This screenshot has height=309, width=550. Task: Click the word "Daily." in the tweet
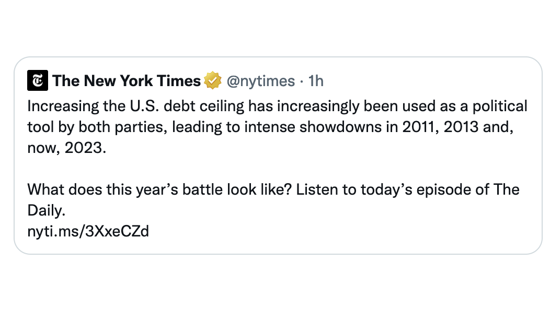pyautogui.click(x=47, y=210)
